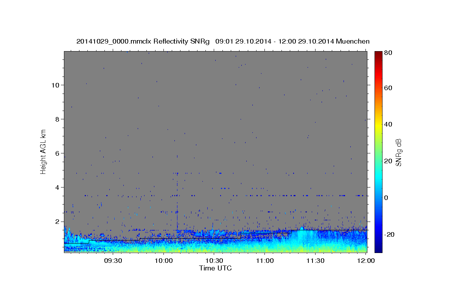Click the dark blue bottom of the colorbar

(378, 248)
